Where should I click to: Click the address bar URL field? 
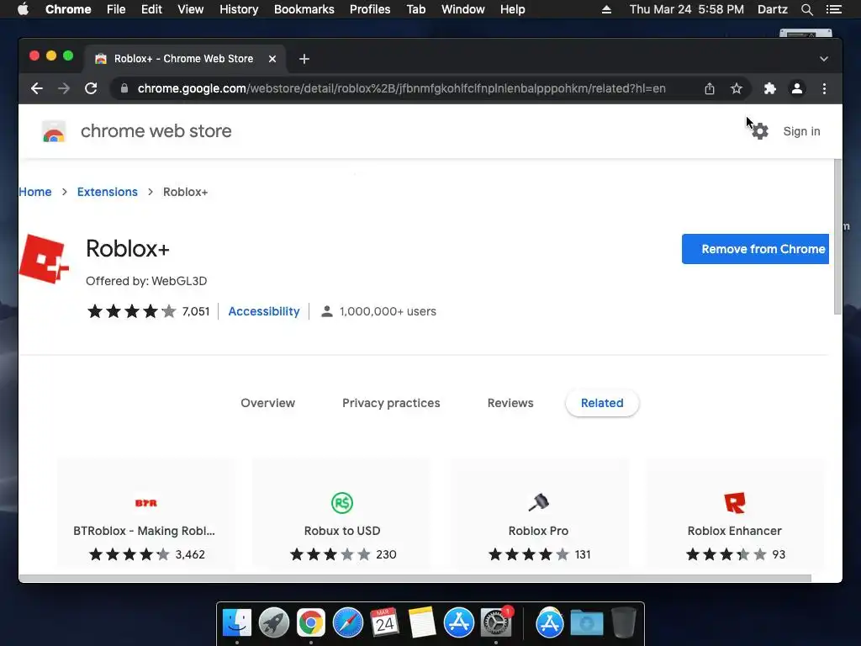point(401,88)
